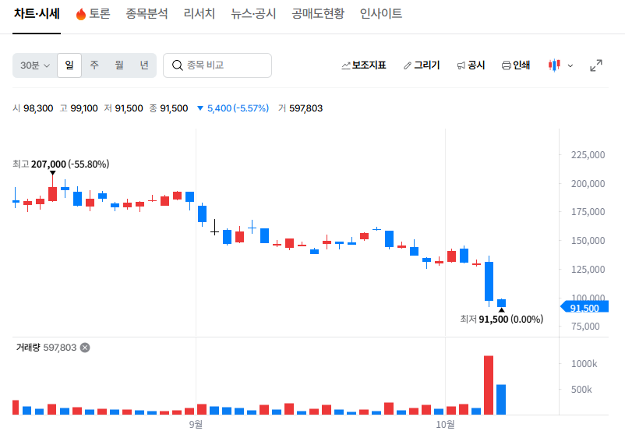
Task: Activate the 그리기 drawing tool
Action: click(422, 65)
